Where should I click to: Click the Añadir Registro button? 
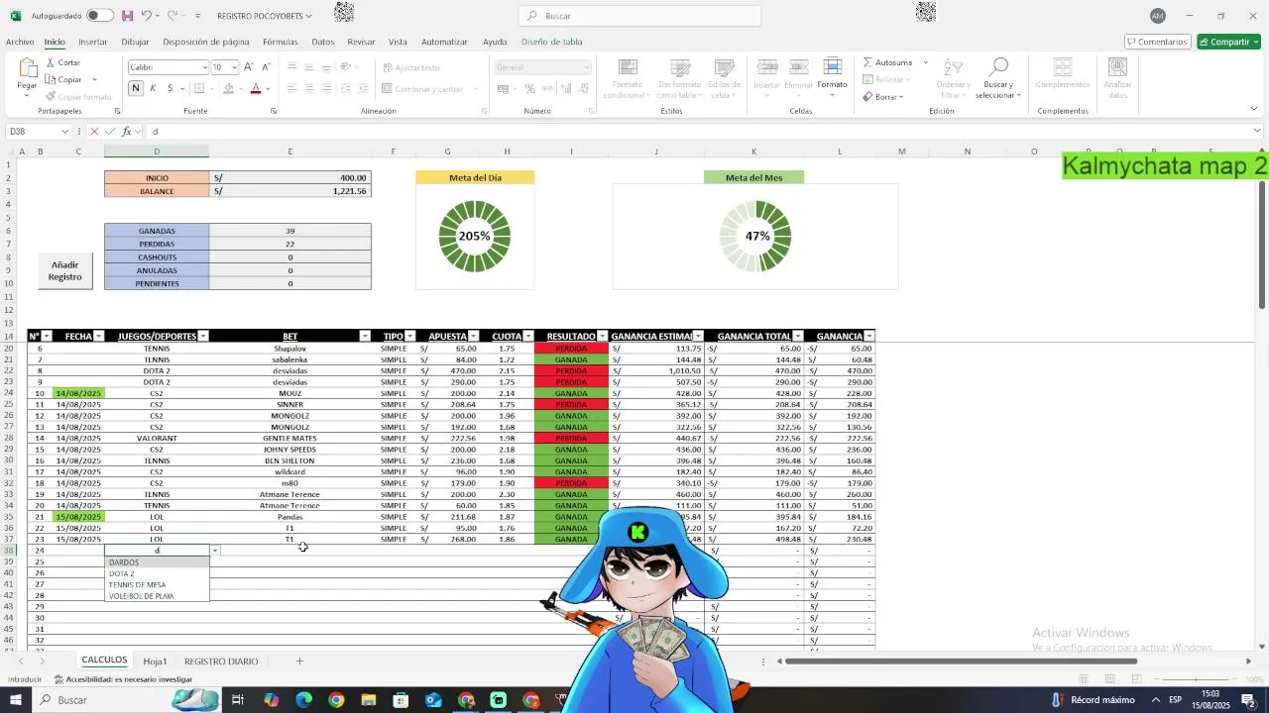pyautogui.click(x=65, y=270)
